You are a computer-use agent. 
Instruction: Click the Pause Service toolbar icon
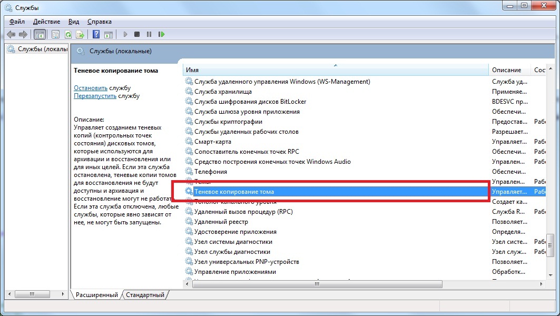(x=149, y=34)
